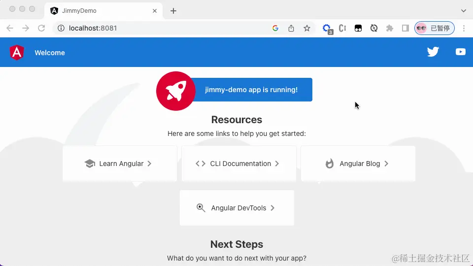Click the circular sync extension icon
473x266 pixels.
(374, 28)
